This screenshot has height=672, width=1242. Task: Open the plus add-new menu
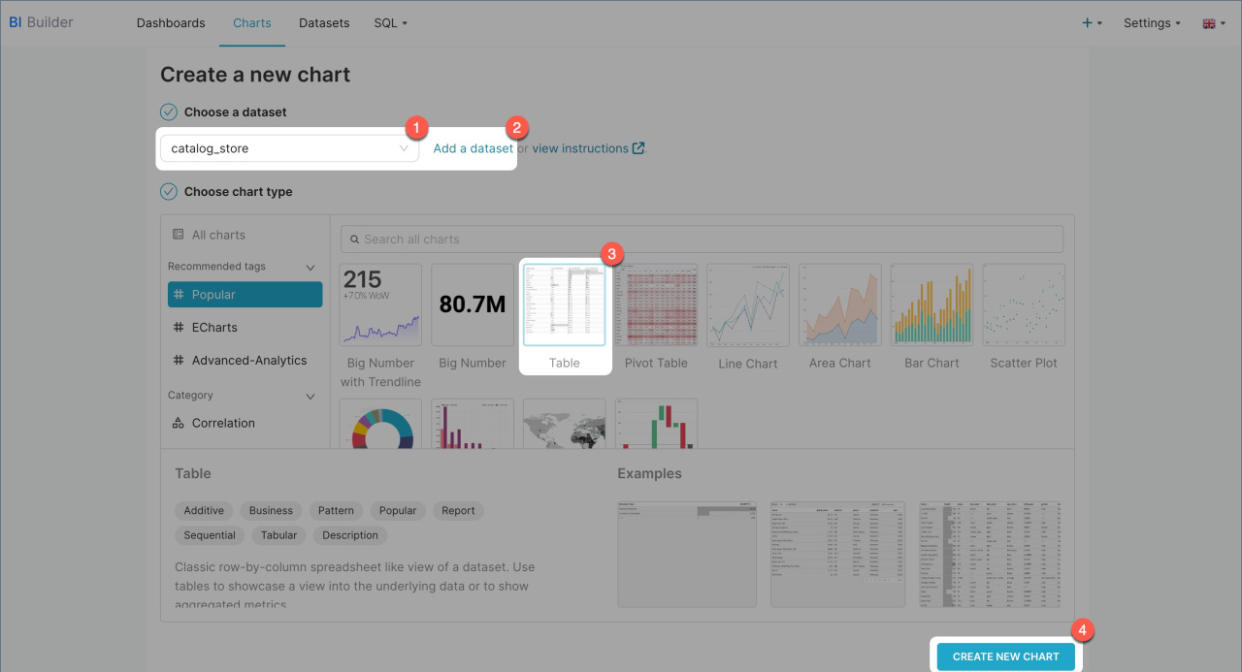coord(1092,23)
